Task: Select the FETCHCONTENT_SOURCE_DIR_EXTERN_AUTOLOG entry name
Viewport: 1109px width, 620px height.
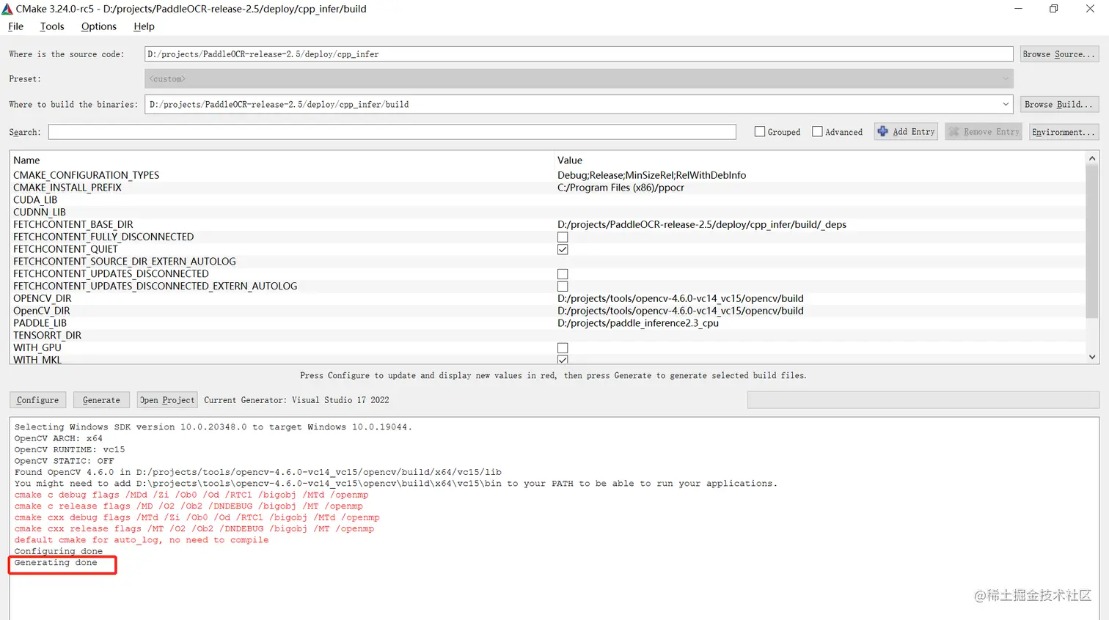Action: click(x=125, y=262)
